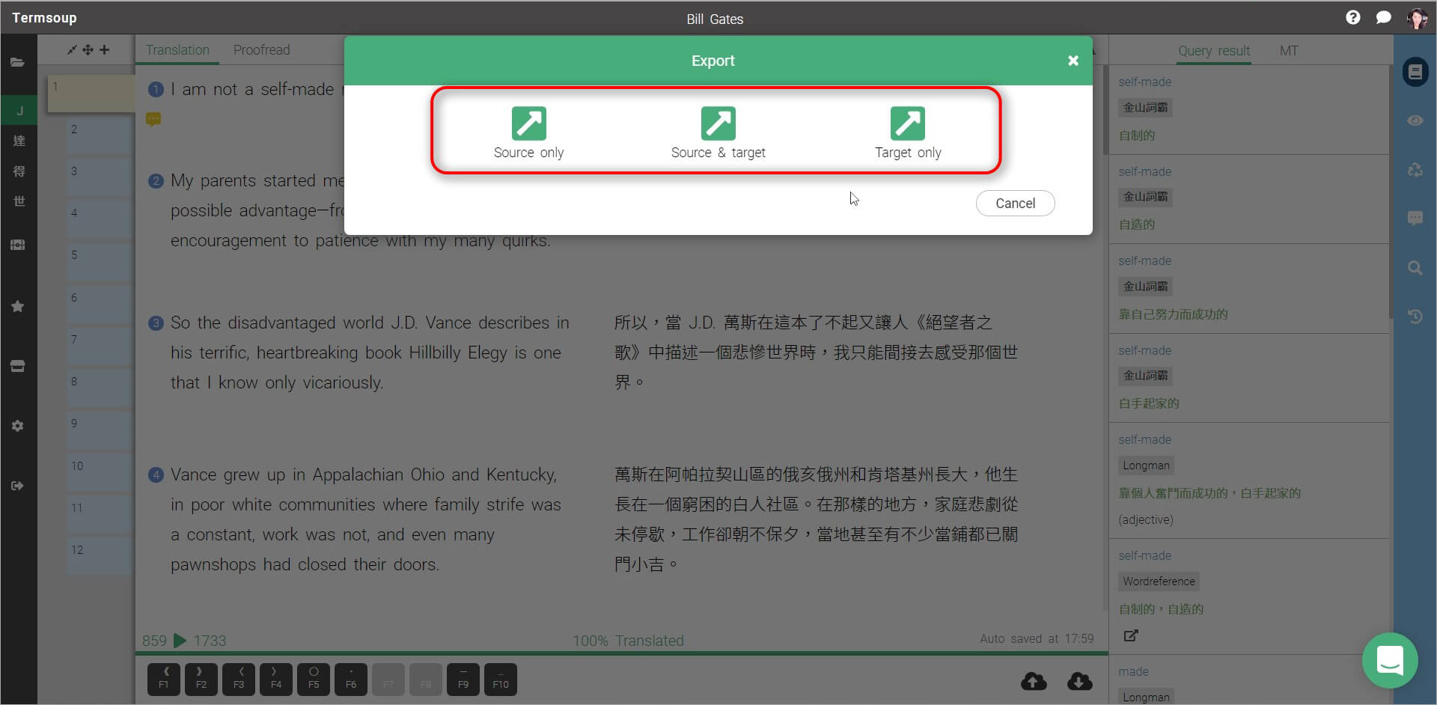Click the F9 shortcut key button
The width and height of the screenshot is (1437, 705).
[x=463, y=680]
